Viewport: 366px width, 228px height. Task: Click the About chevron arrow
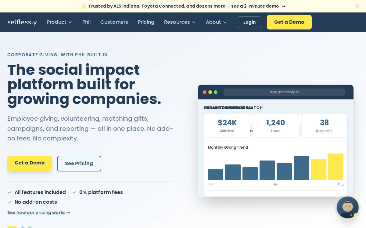pyautogui.click(x=225, y=22)
